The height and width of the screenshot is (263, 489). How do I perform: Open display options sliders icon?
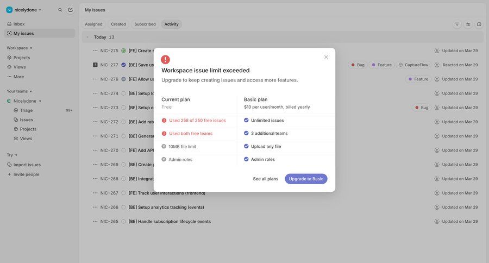(468, 24)
